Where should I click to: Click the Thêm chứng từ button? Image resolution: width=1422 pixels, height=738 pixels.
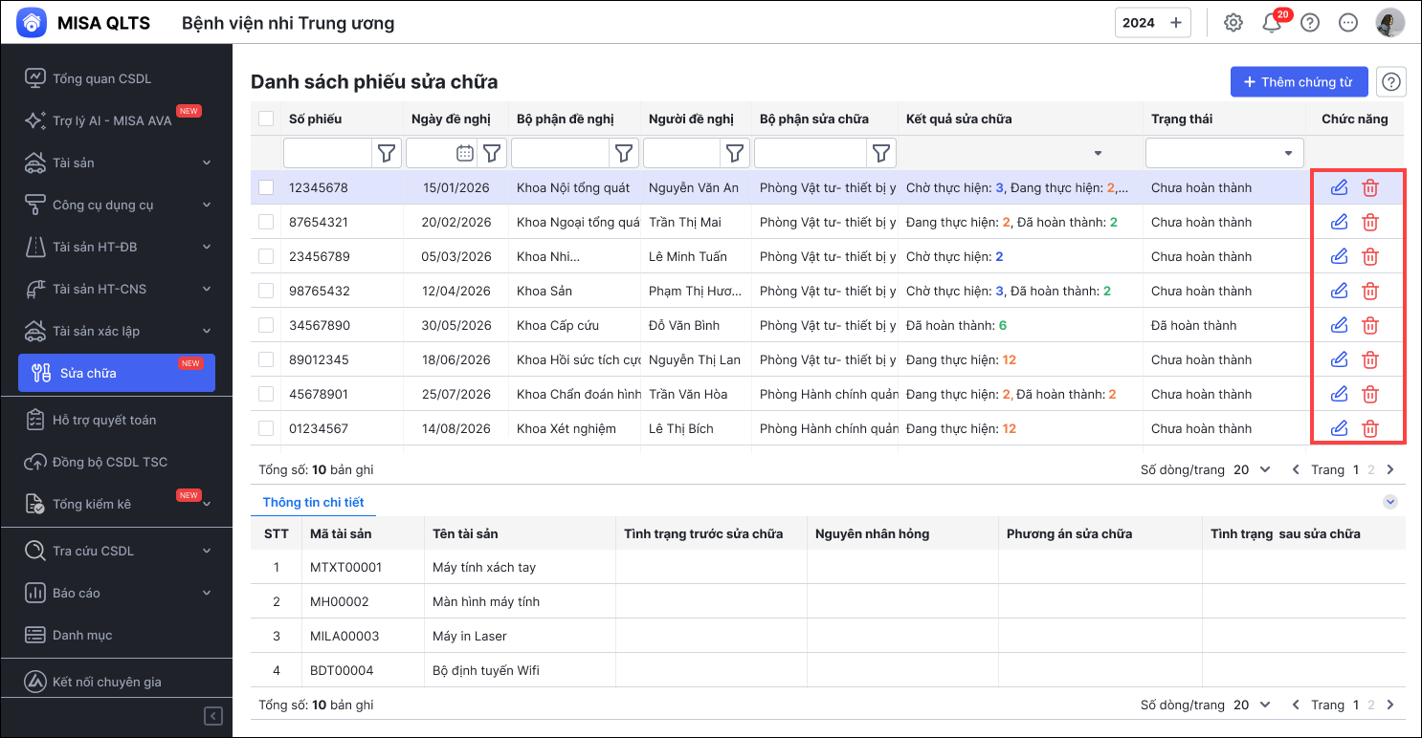(1298, 82)
